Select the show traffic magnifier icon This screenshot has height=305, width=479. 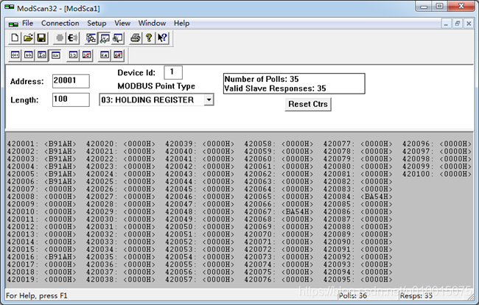tap(118, 38)
